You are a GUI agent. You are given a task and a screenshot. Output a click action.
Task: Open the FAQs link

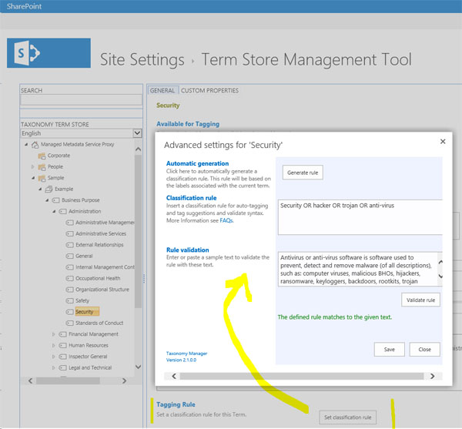point(226,220)
